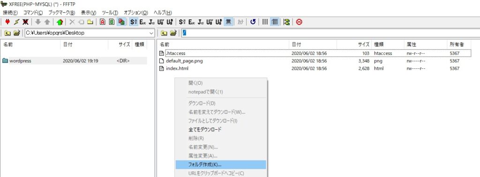Sort remote list by サイズ column header
This screenshot has height=177, width=480.
pos(354,44)
